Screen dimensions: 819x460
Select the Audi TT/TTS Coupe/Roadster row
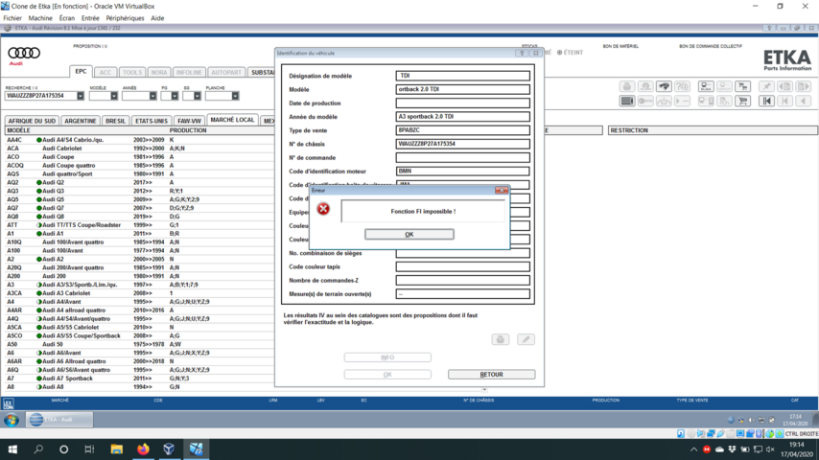tap(139, 225)
